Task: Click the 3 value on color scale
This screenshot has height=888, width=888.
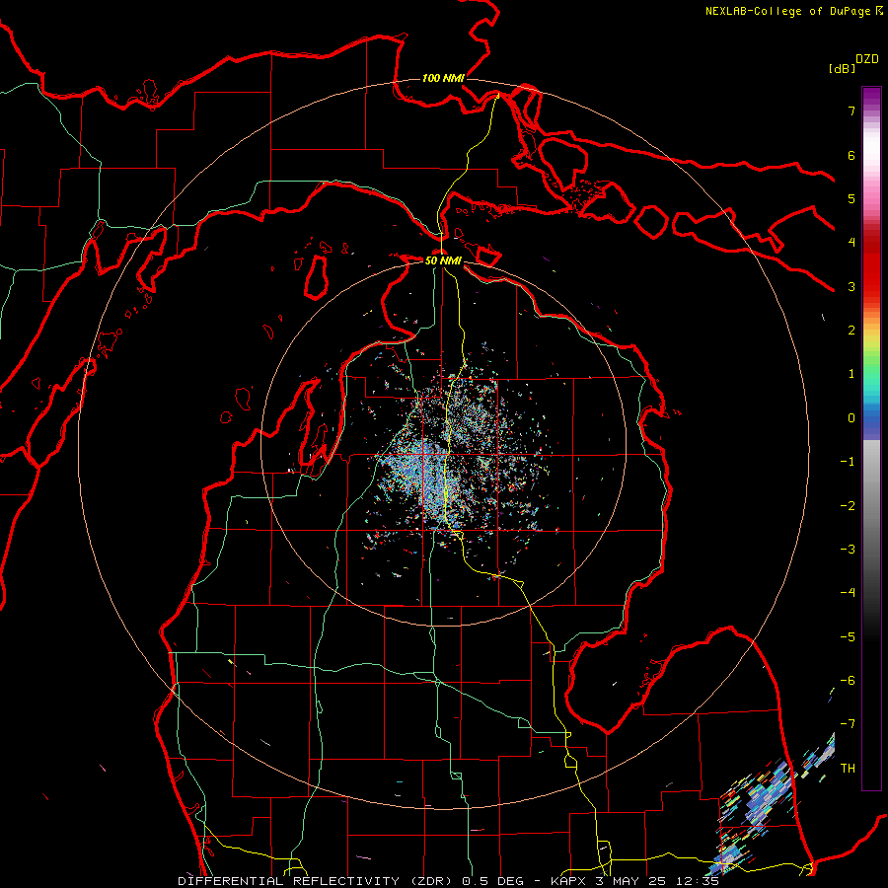Action: click(851, 286)
